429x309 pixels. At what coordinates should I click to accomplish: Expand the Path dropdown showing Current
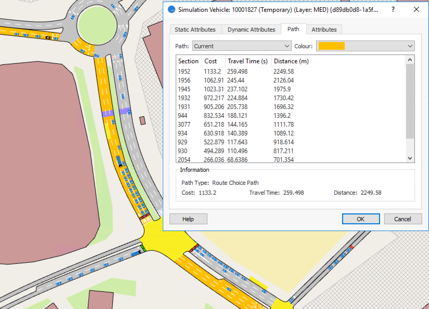pos(241,46)
